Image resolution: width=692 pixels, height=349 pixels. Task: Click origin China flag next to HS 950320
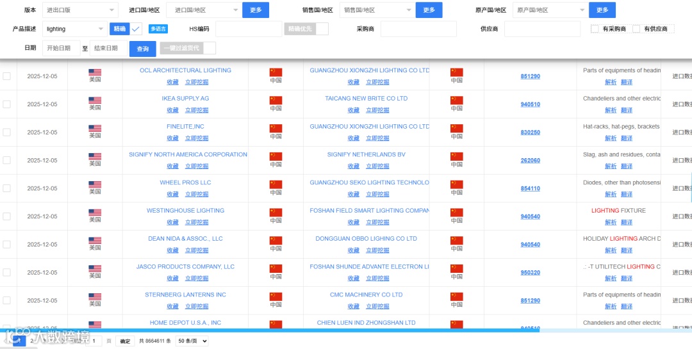[x=457, y=268]
